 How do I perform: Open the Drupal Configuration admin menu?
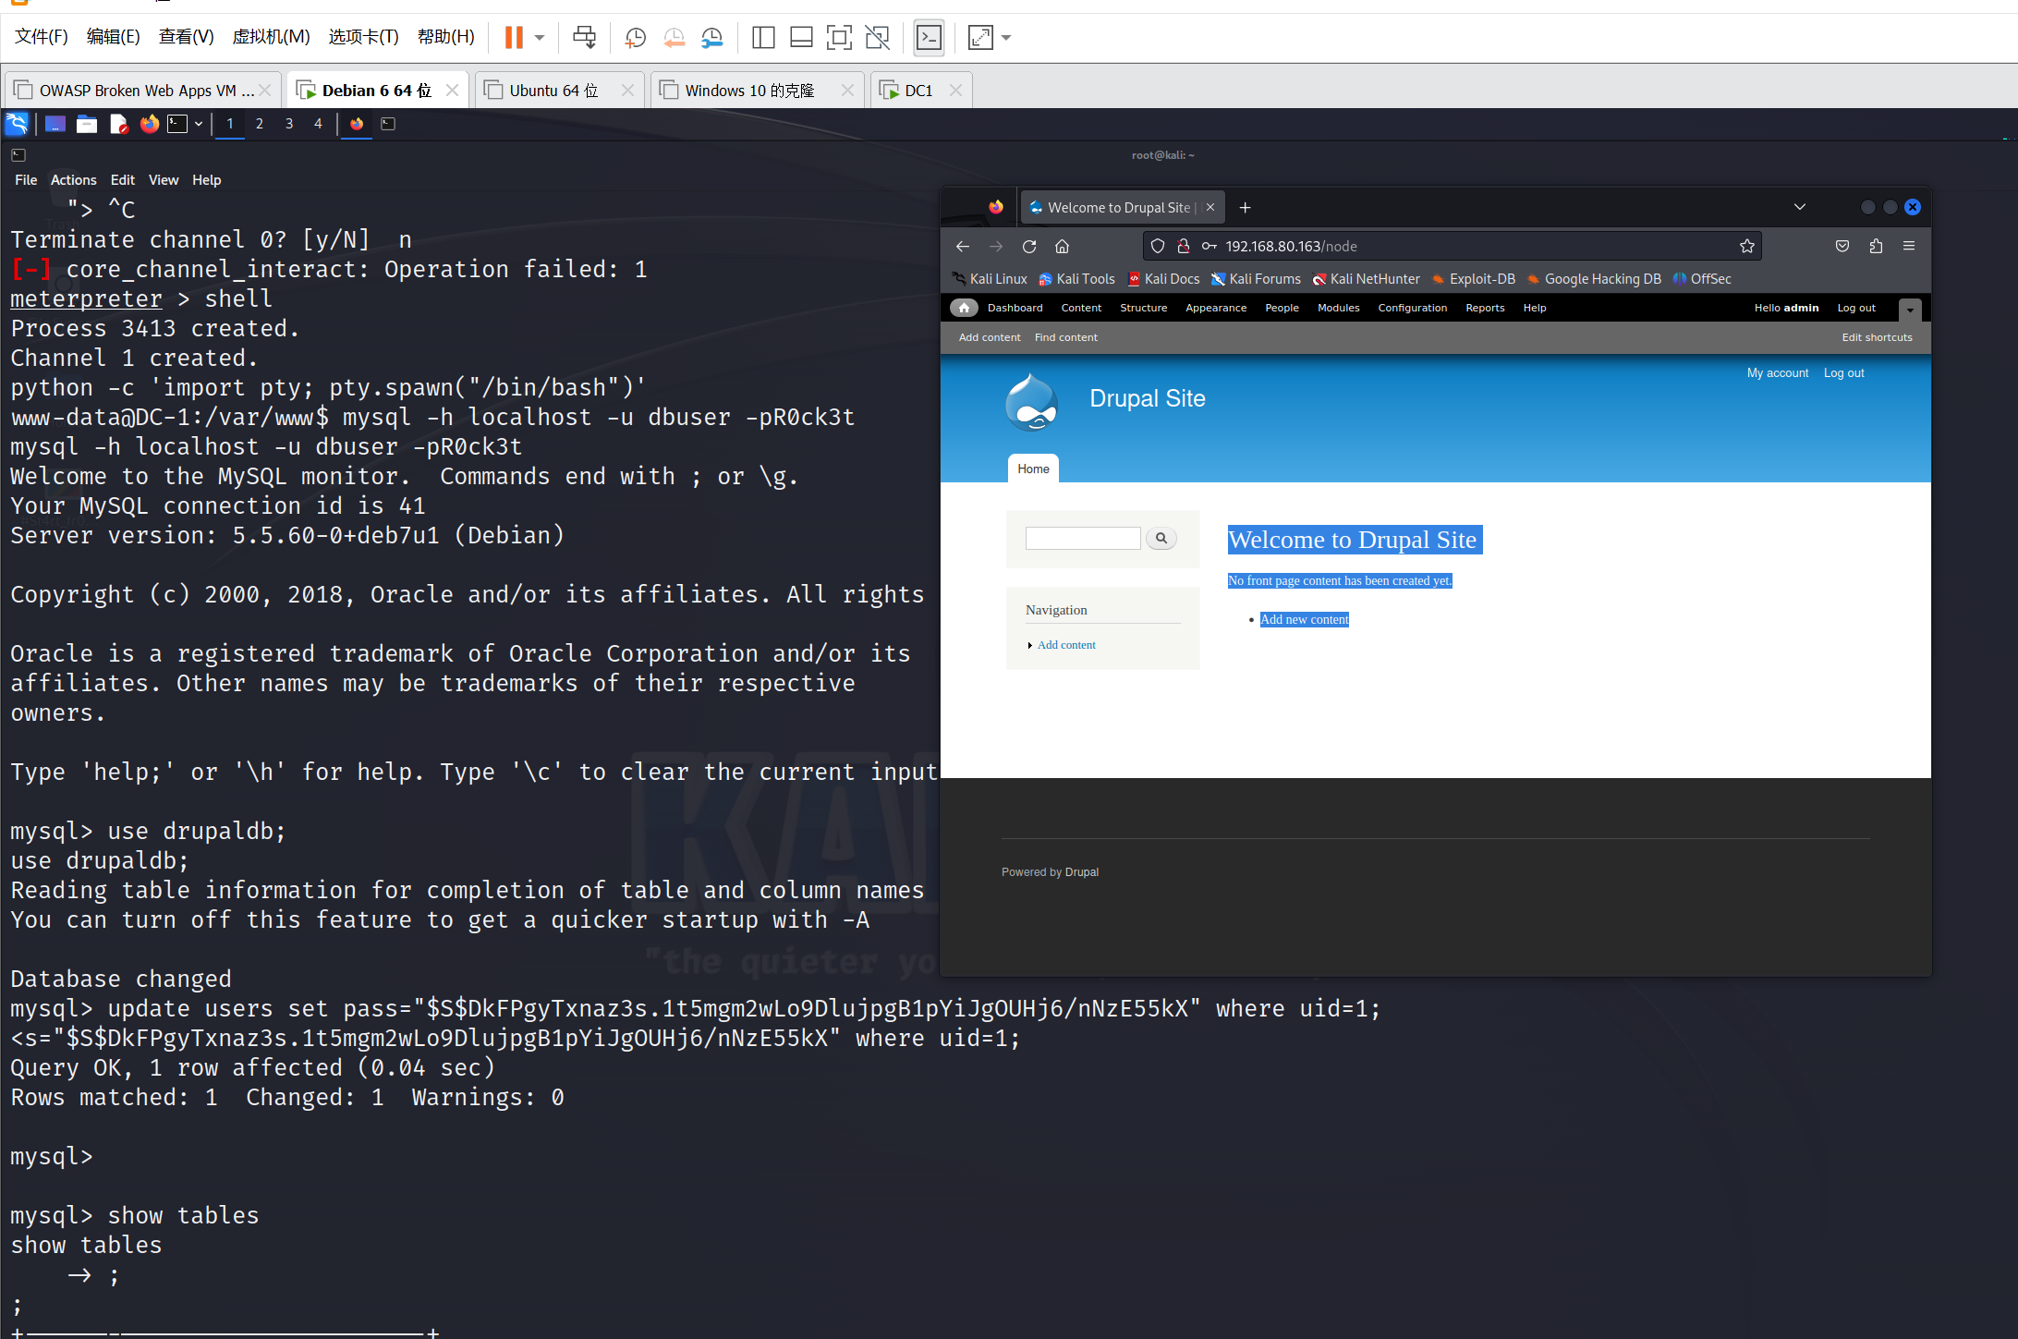1412,308
